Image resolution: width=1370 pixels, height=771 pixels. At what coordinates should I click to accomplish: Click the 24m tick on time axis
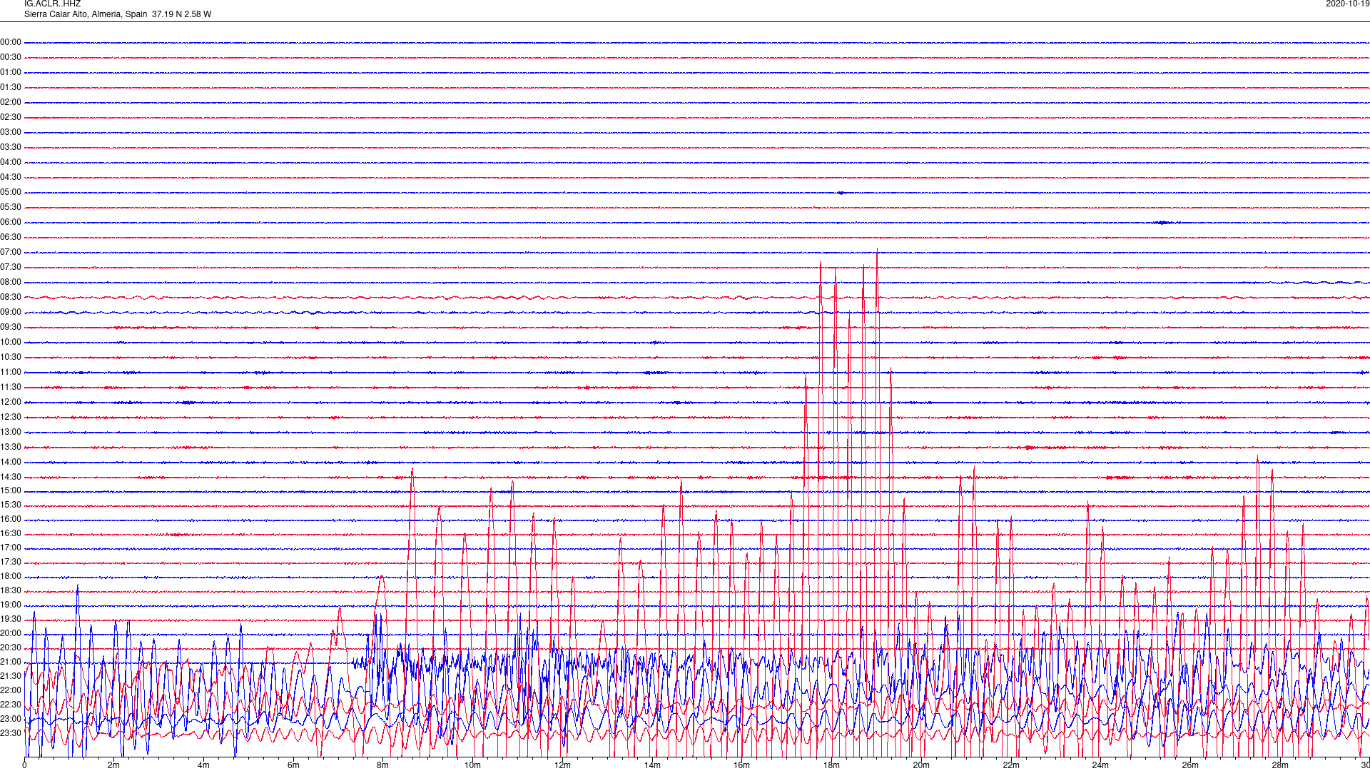click(x=1100, y=765)
